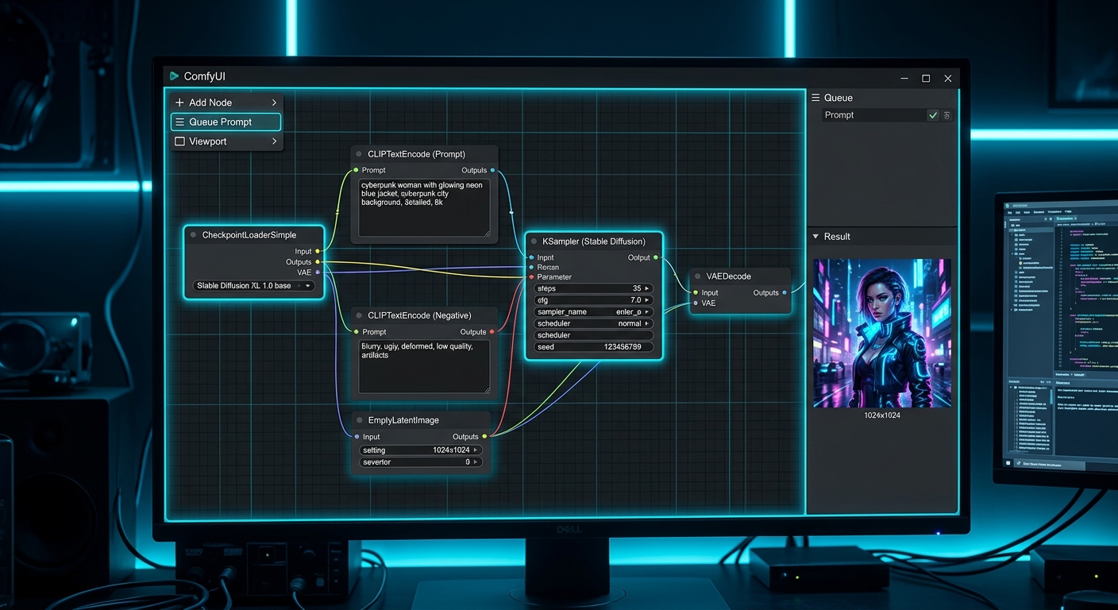Click the seed field showing 123456789
Image resolution: width=1118 pixels, height=610 pixels.
(x=593, y=347)
